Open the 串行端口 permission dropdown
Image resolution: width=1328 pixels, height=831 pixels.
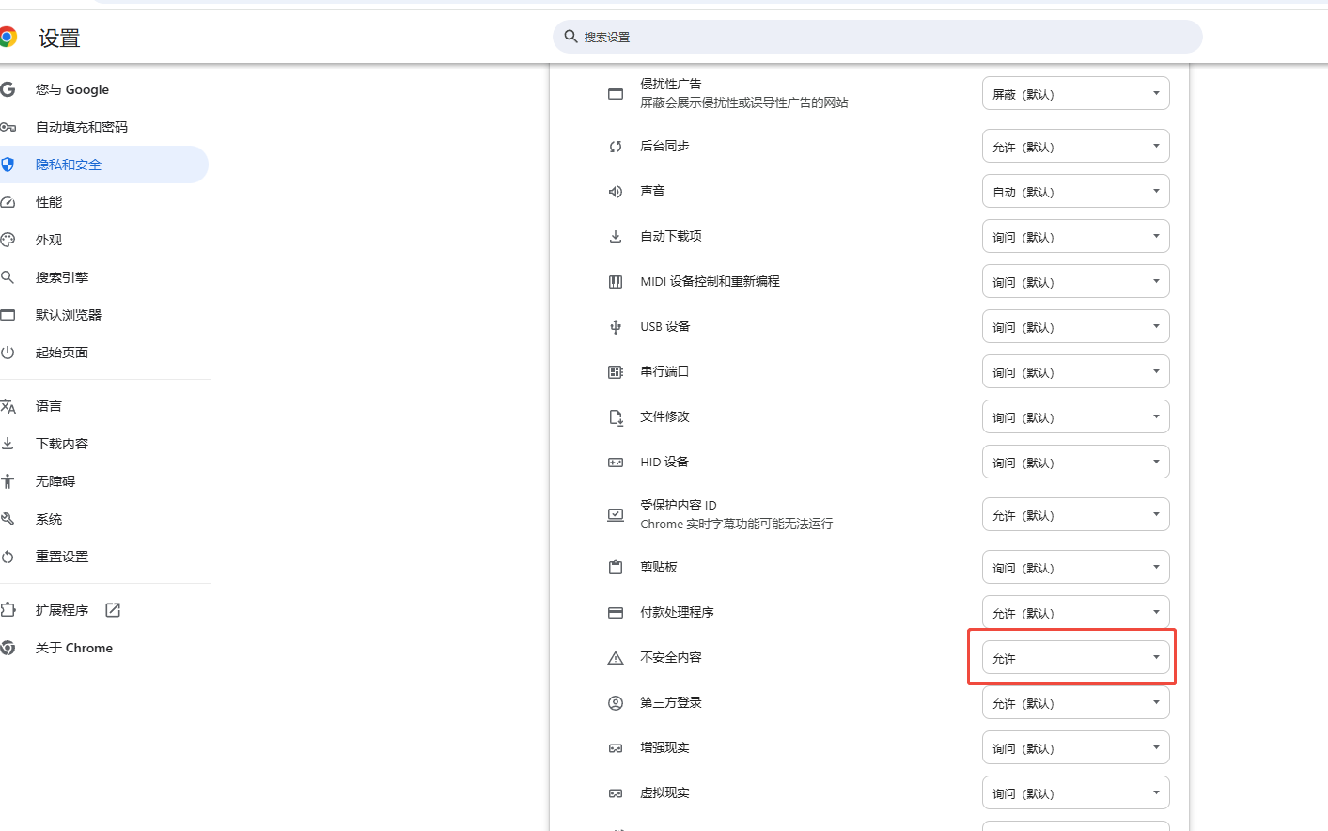coord(1076,371)
